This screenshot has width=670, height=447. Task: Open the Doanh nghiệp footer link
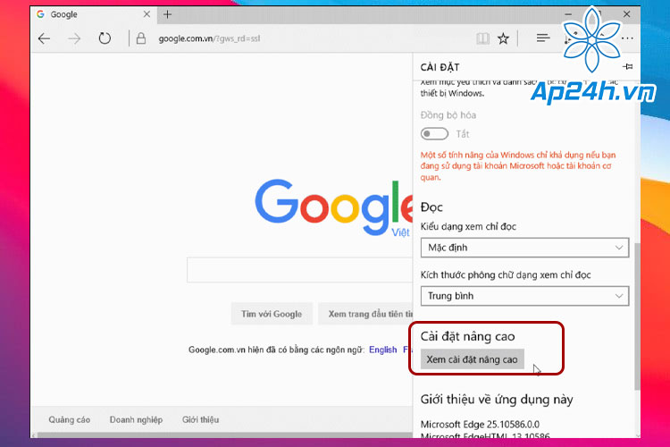136,419
